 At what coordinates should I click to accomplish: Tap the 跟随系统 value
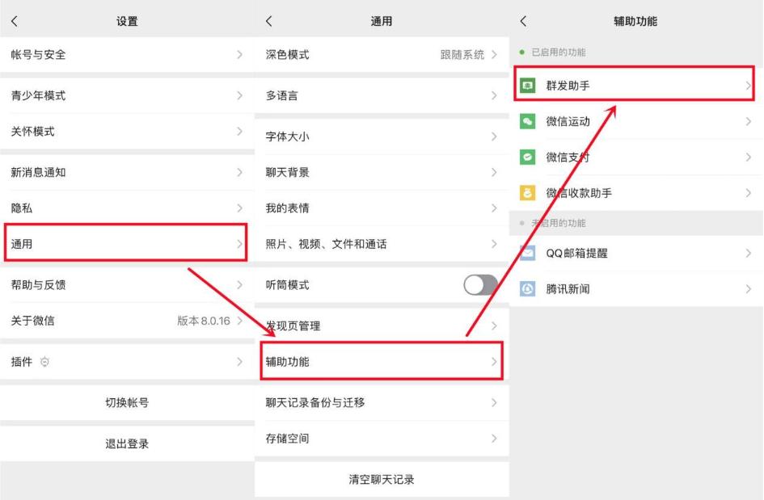click(x=462, y=55)
